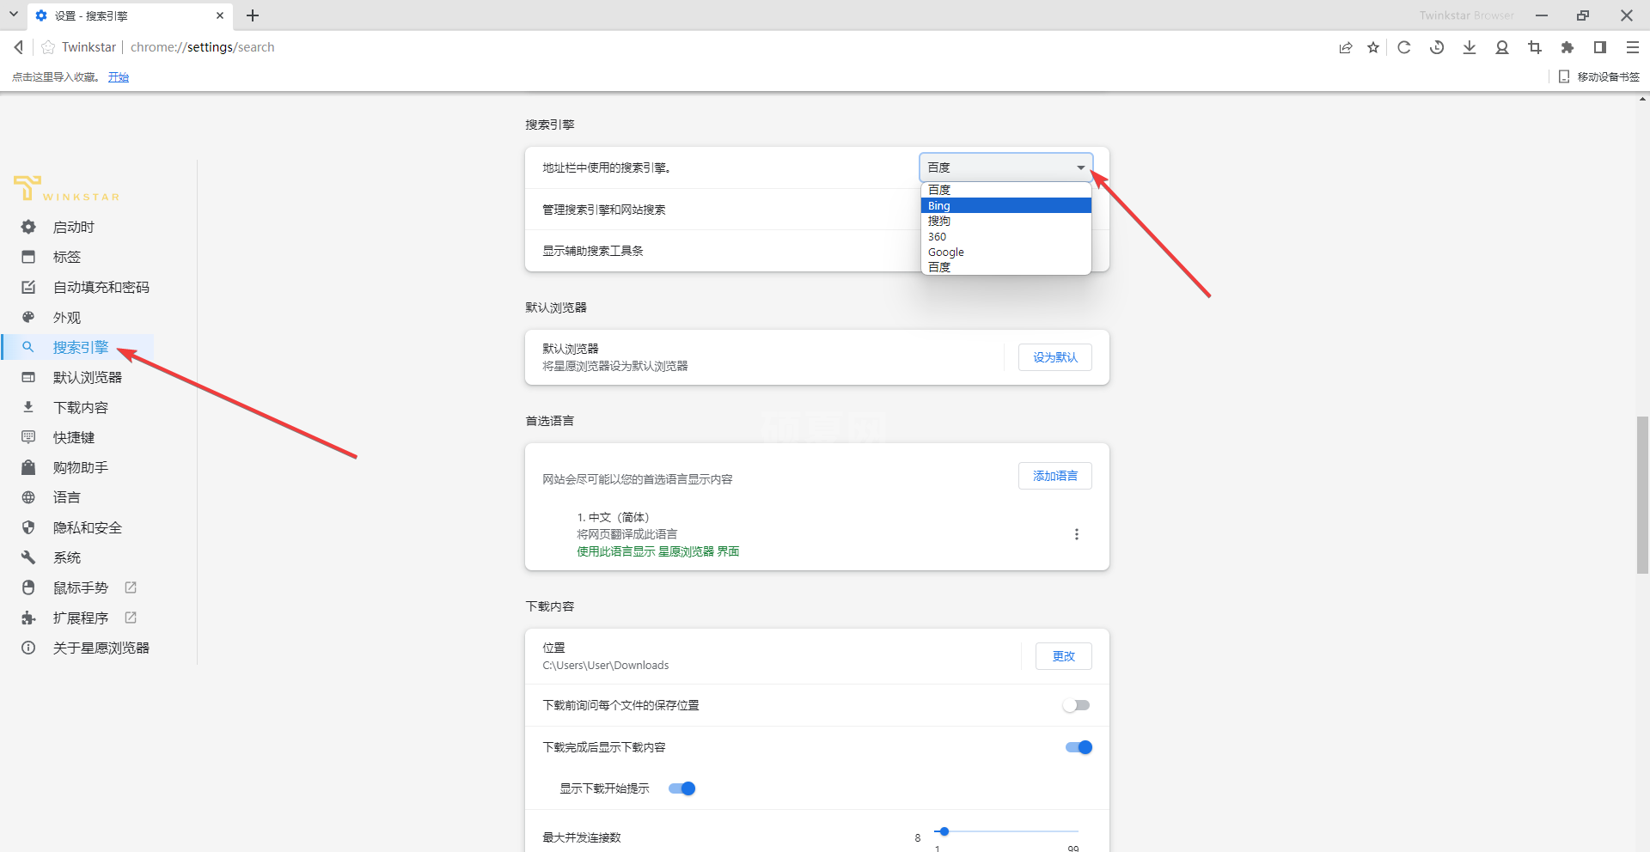Enable 下载前询问每个文件的保存位置 toggle
The height and width of the screenshot is (852, 1650).
(x=1077, y=705)
